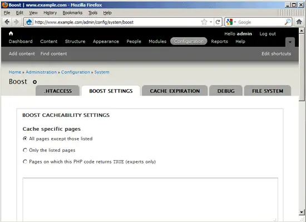Switch to the Cache Expiration tab
Viewport: 306px width, 222px height.
175,91
